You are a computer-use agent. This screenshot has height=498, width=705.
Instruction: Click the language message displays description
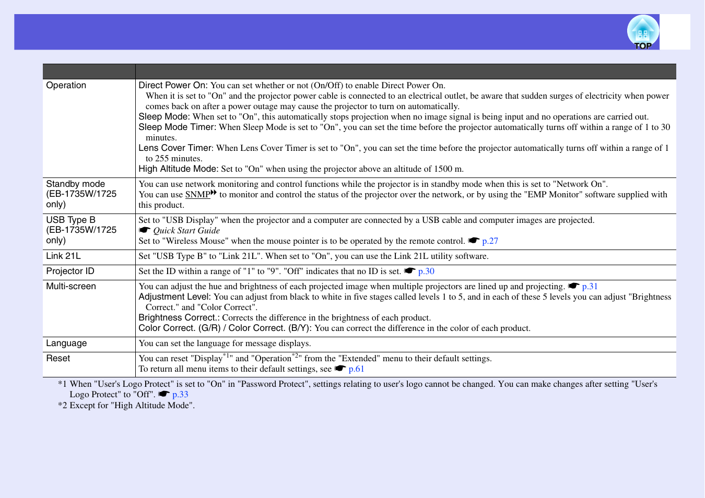pos(225,343)
